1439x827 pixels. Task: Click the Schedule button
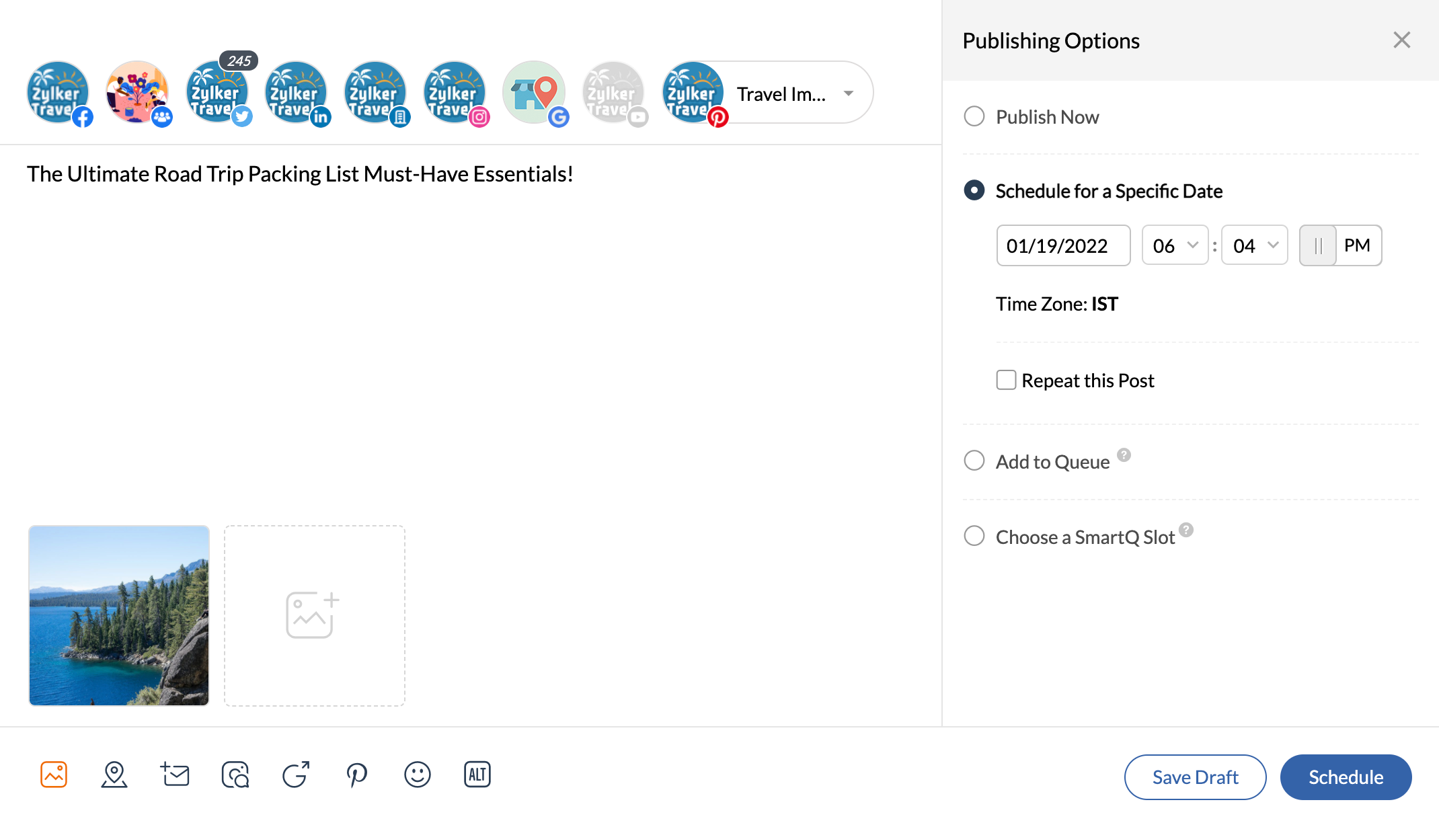click(1346, 777)
